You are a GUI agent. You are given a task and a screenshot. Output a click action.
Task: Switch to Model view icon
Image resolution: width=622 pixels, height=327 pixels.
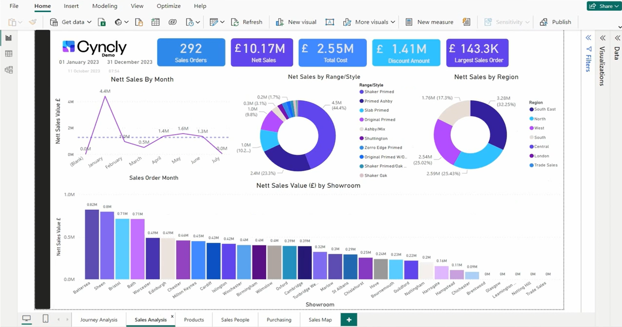9,70
